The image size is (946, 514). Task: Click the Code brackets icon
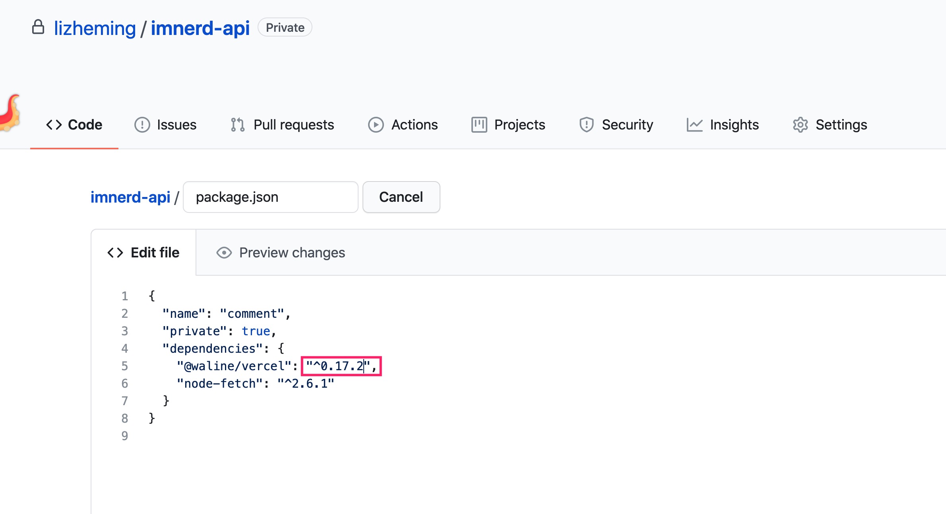coord(54,125)
